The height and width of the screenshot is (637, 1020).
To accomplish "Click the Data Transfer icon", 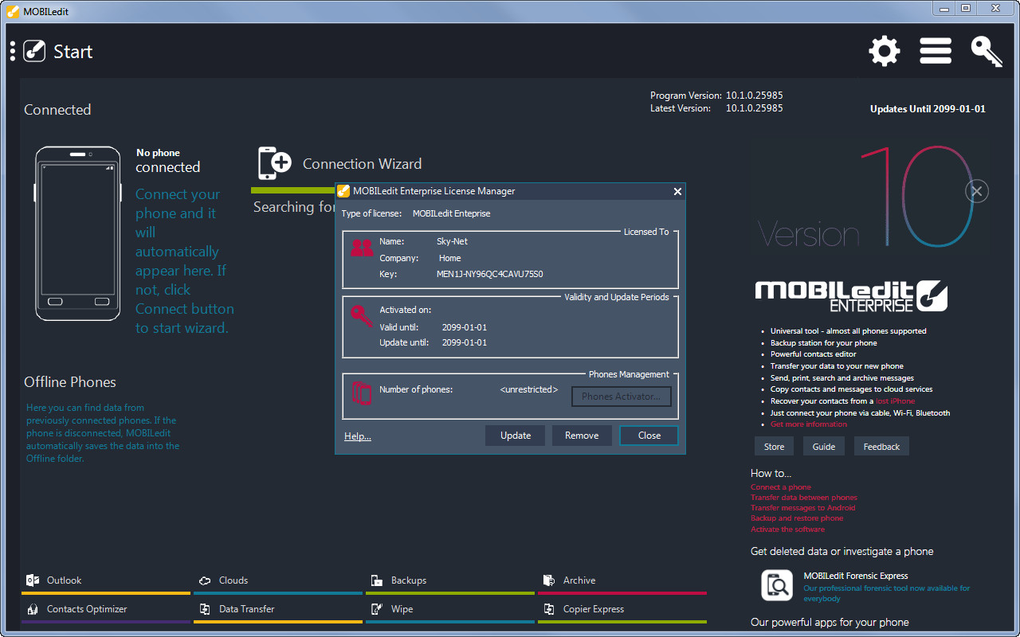I will (x=205, y=609).
